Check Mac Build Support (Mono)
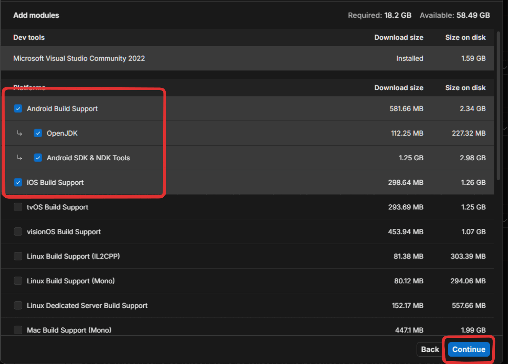Viewport: 508px width, 364px height. 18,330
